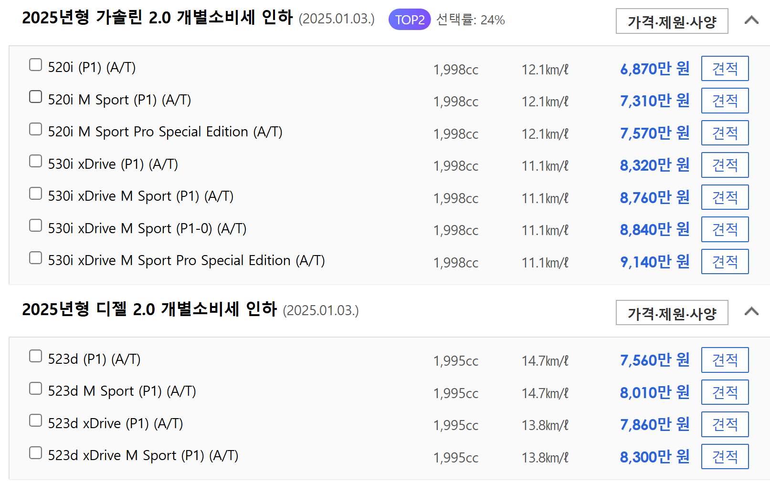Click 523d xDrive M Sport (P1) (A/T) name

tap(143, 455)
